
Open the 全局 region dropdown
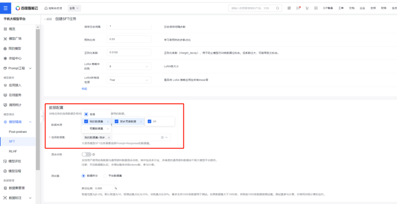point(74,8)
